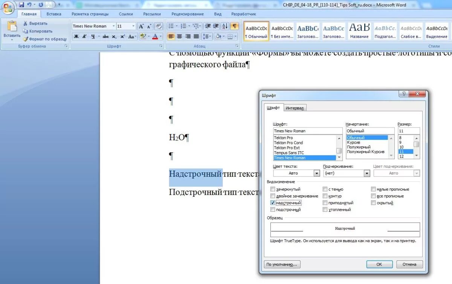Image resolution: width=452 pixels, height=284 pixels.
Task: Apply subscript formatting in ribbon
Action: [114, 36]
